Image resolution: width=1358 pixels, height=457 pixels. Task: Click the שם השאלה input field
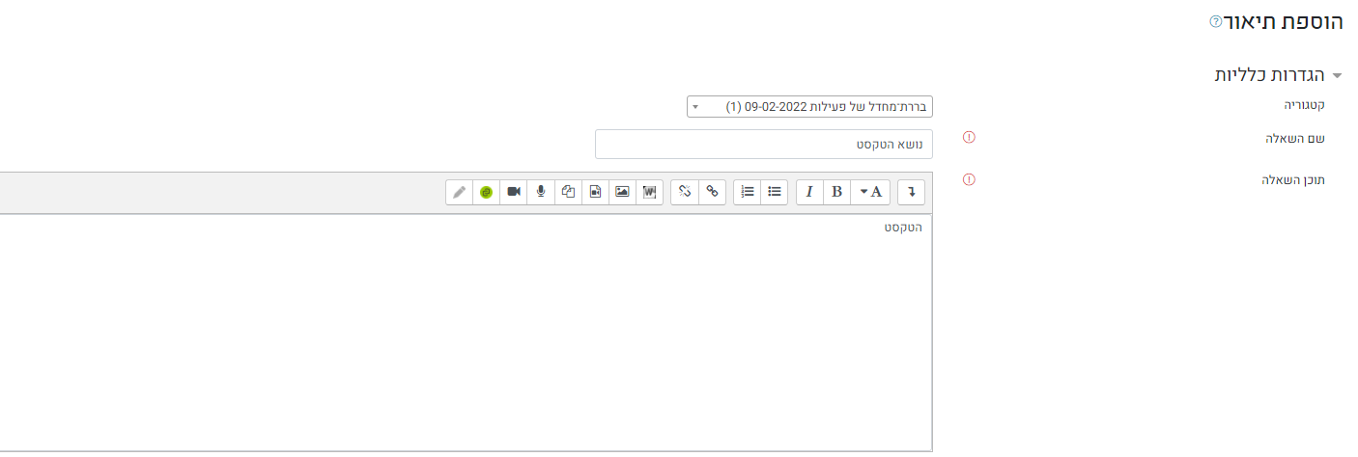pyautogui.click(x=764, y=145)
